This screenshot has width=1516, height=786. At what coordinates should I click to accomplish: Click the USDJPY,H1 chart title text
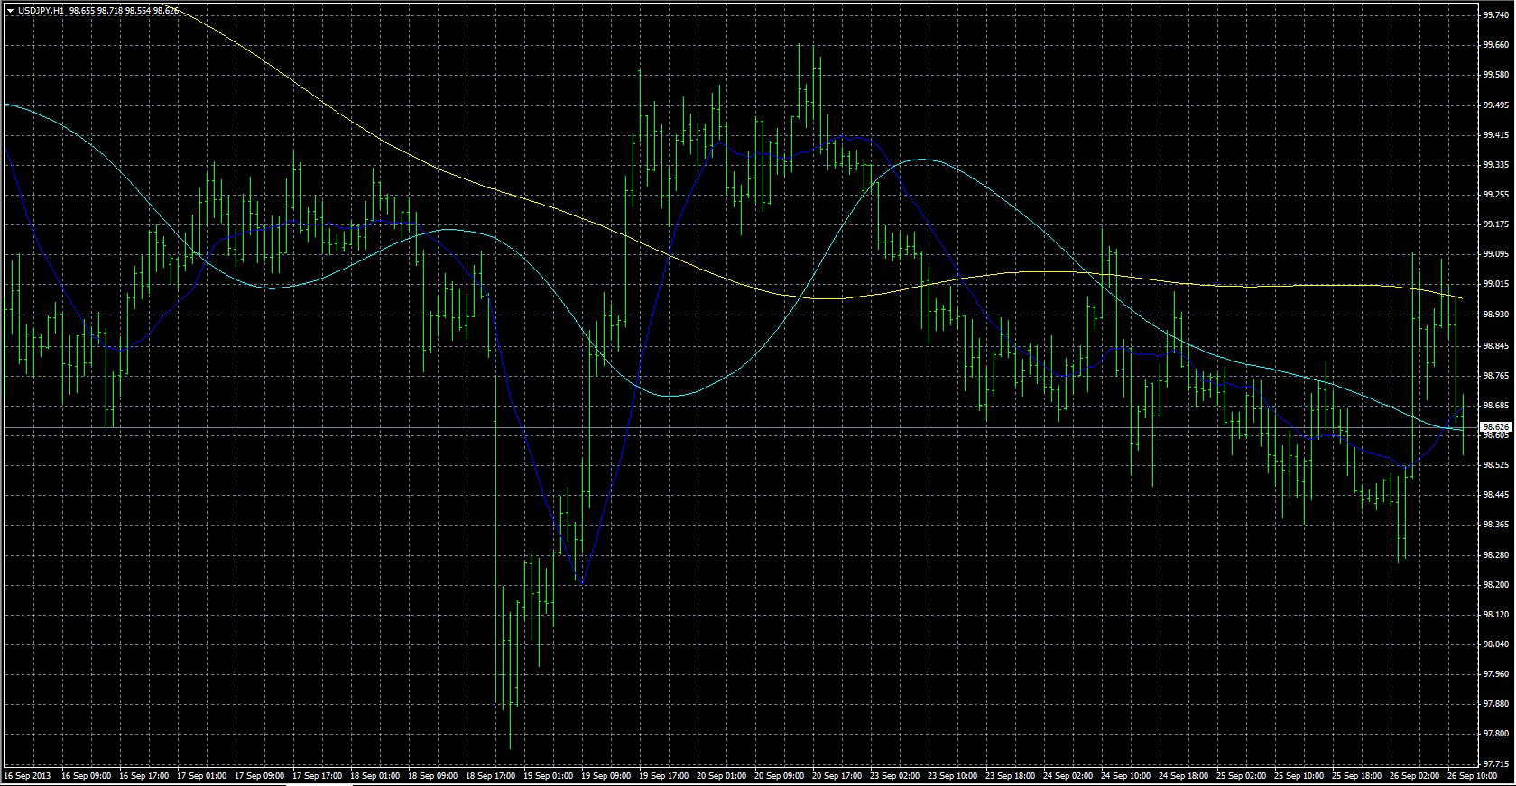pos(41,10)
